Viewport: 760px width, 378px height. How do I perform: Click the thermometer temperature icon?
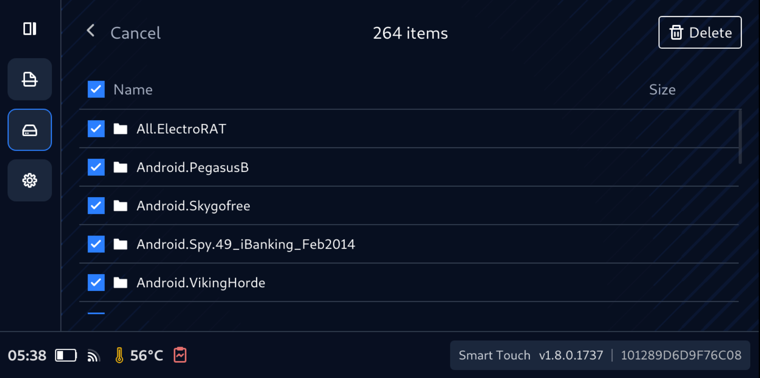tap(119, 355)
